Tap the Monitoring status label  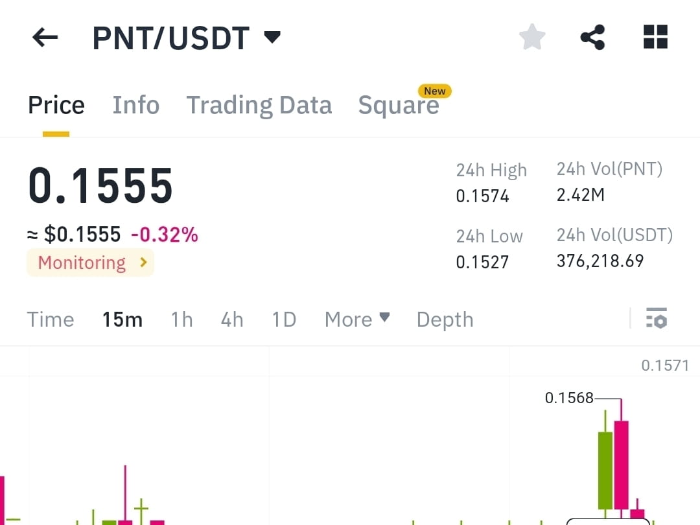[82, 262]
